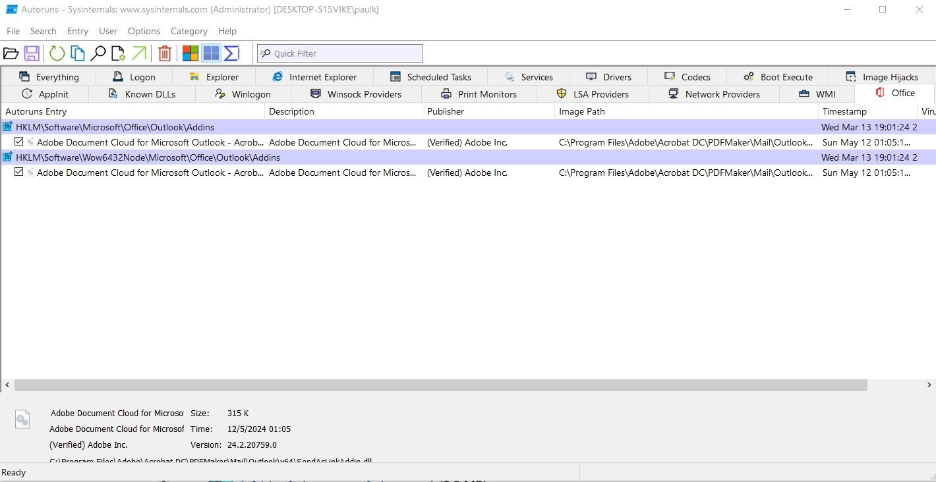Image resolution: width=936 pixels, height=482 pixels.
Task: Sort by Timestamp column header
Action: coord(867,111)
